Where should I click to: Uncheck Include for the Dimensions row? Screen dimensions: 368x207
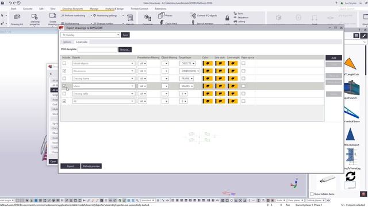pyautogui.click(x=64, y=71)
